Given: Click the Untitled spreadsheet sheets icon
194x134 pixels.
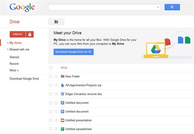Looking at the screenshot, I should pos(62,129).
